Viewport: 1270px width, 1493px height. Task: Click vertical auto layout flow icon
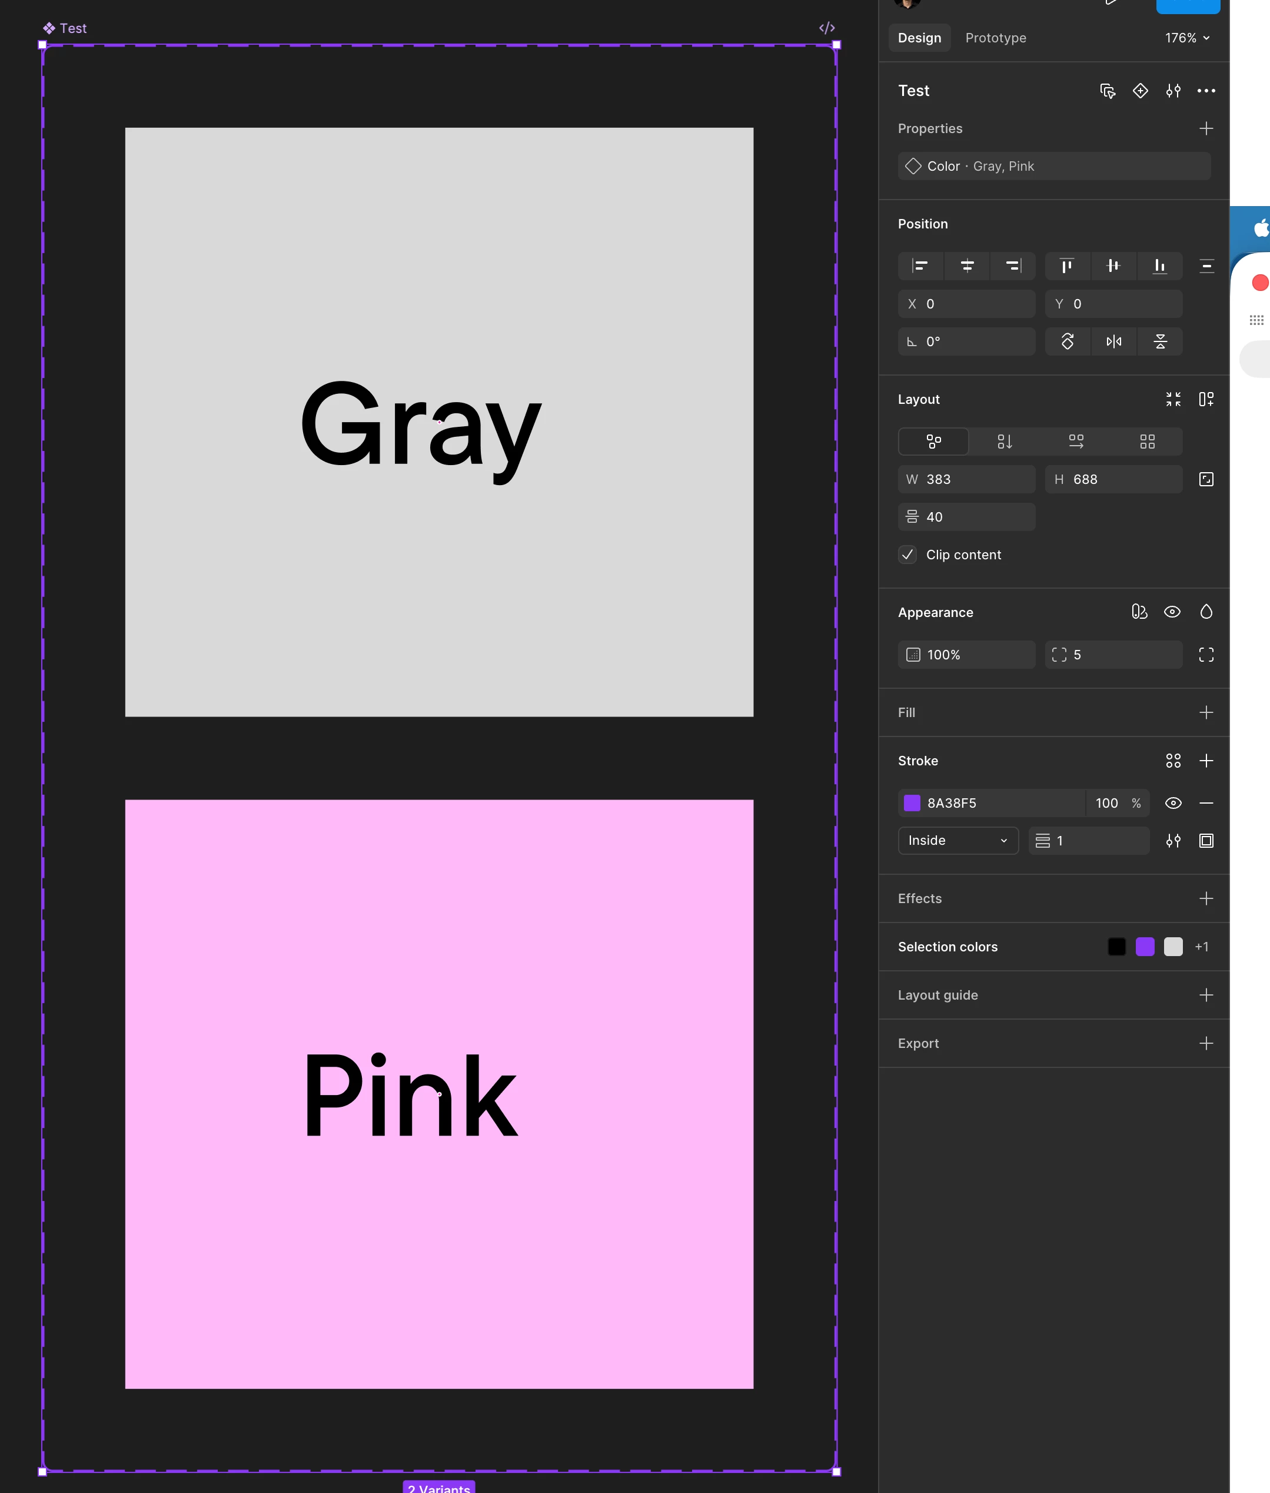tap(1005, 442)
